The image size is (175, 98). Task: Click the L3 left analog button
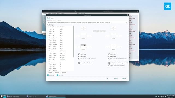[83, 47]
